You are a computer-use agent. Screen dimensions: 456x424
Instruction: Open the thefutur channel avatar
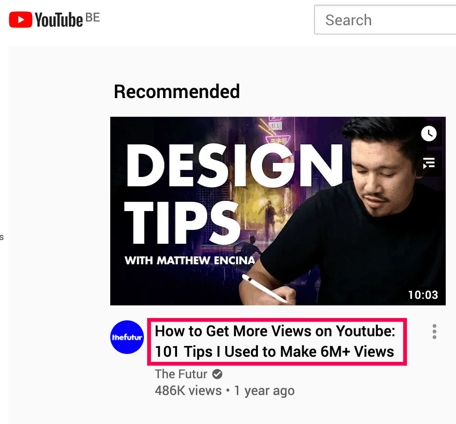click(127, 337)
